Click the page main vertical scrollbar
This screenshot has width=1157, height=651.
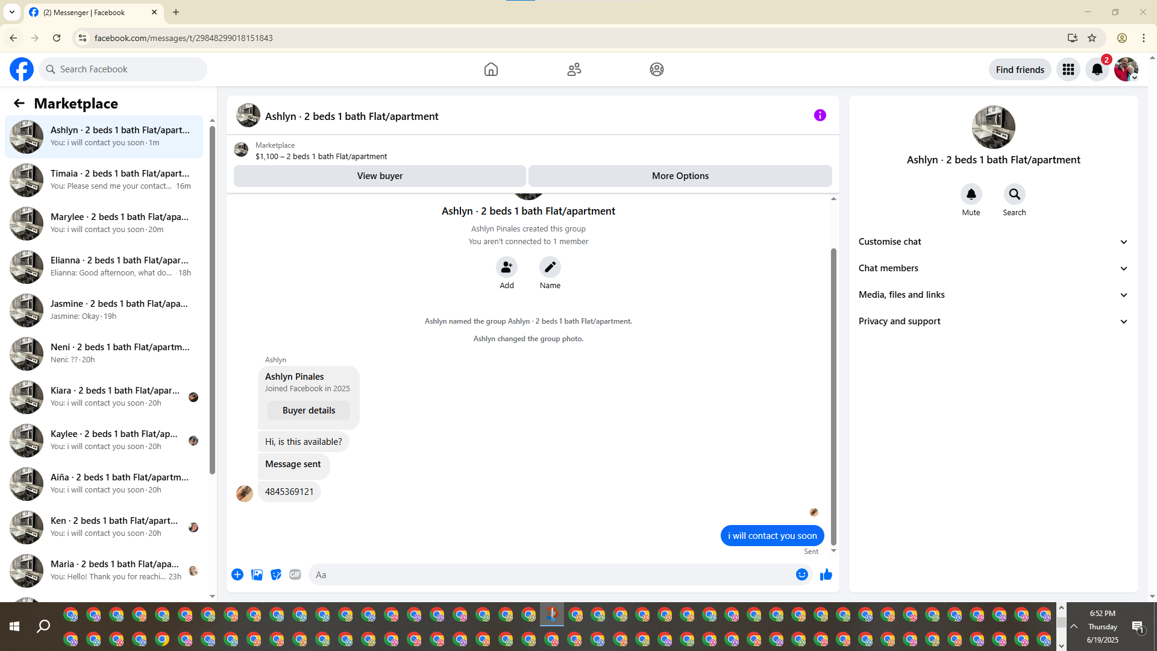click(1152, 327)
